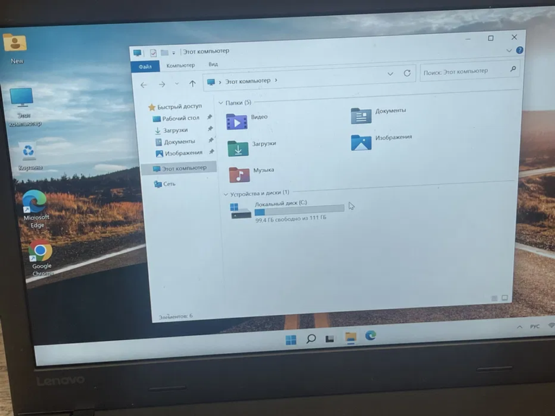Select Сеть in the navigation pane
Viewport: 555px width, 416px height.
tap(168, 184)
